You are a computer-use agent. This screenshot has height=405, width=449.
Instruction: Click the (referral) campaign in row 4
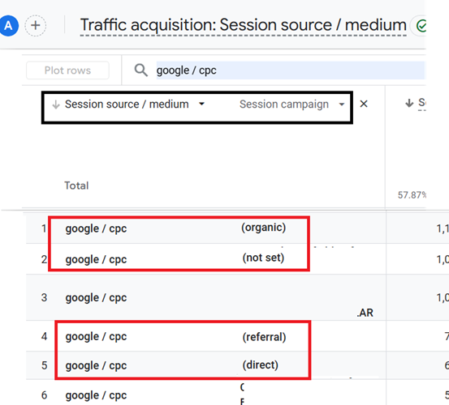coord(265,337)
